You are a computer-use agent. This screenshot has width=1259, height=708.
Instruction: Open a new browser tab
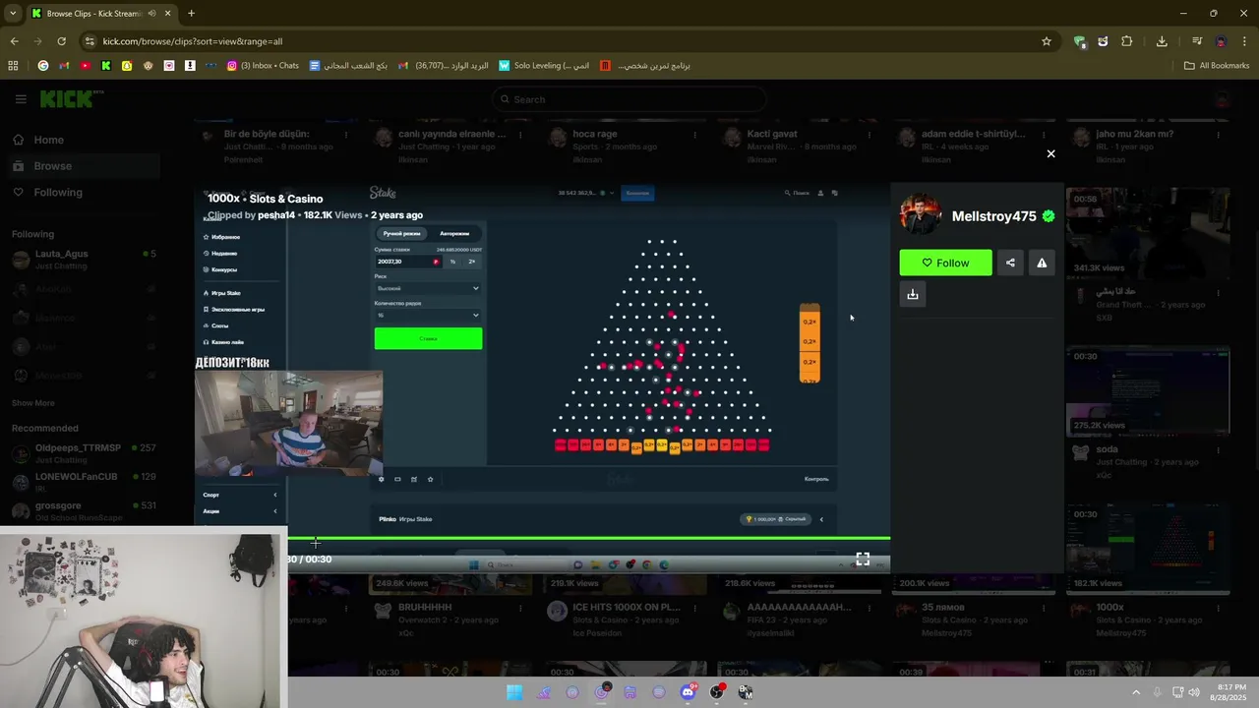(x=191, y=14)
